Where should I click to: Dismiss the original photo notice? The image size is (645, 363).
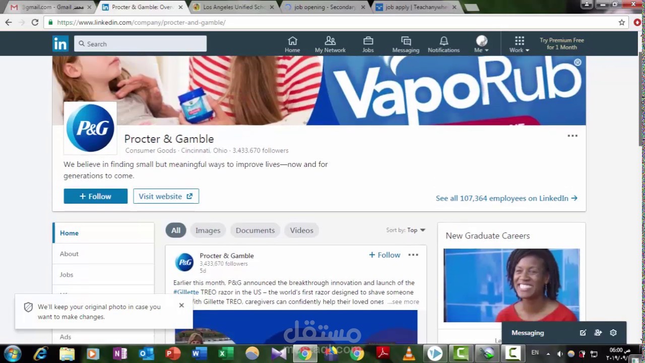[181, 305]
